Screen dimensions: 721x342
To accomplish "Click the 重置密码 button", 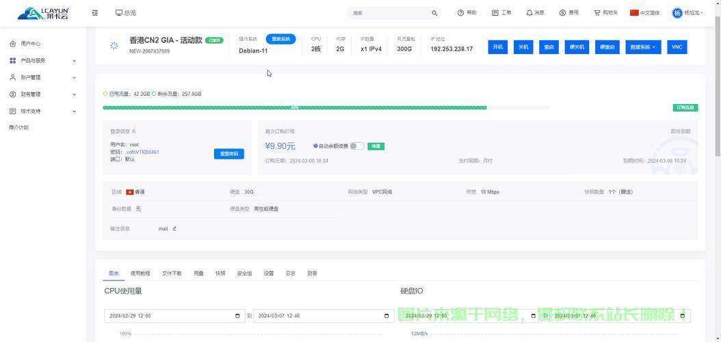I will coord(228,154).
